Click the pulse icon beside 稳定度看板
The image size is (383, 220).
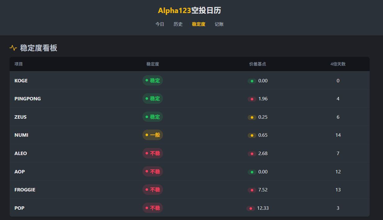pos(13,48)
